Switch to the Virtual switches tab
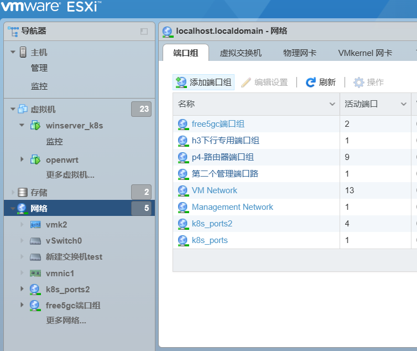 pos(241,53)
